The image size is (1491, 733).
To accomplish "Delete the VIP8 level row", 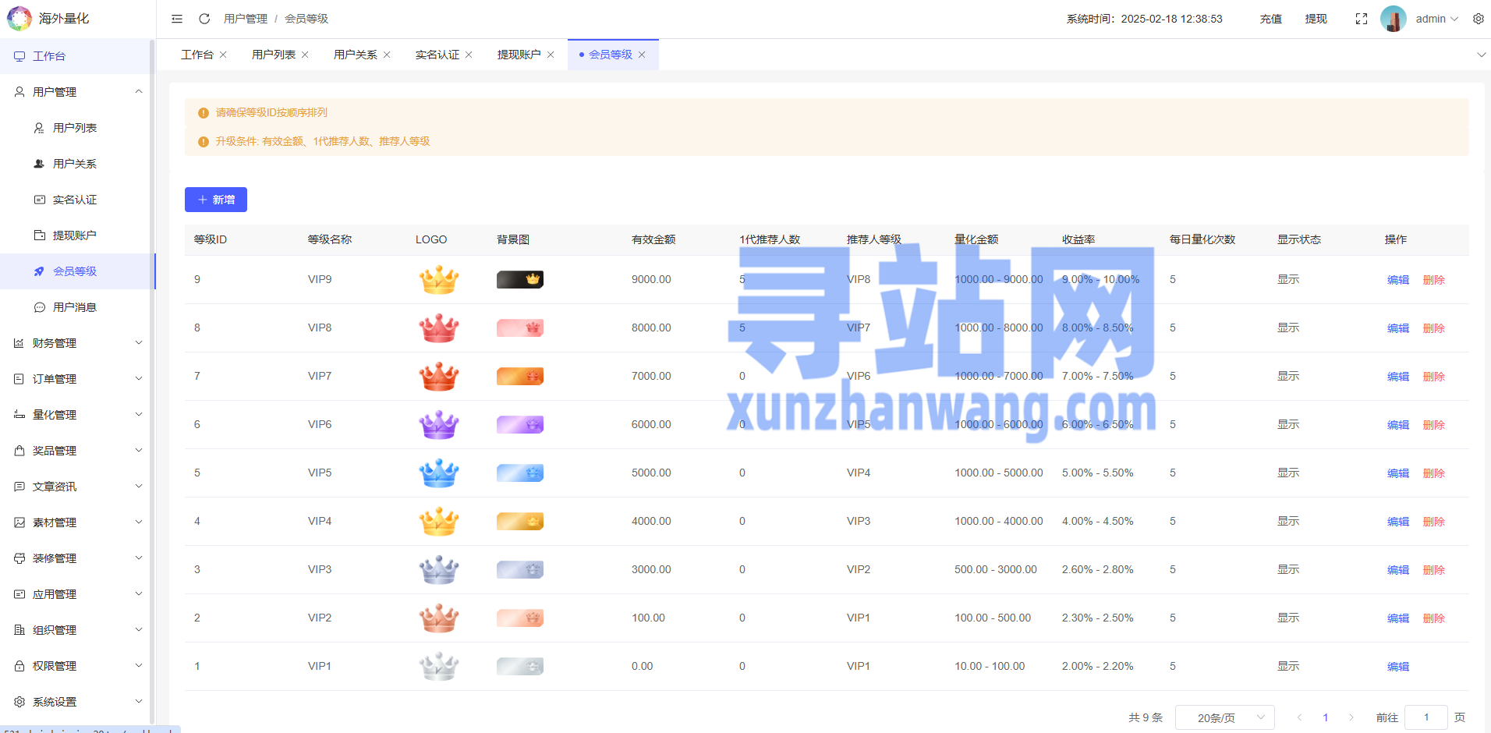I will (x=1434, y=328).
